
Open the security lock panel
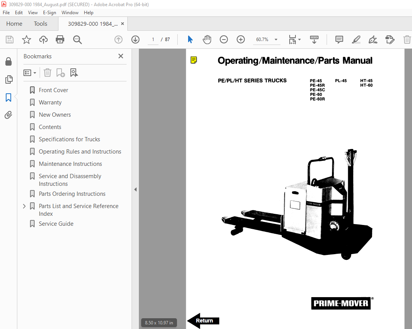(8, 61)
